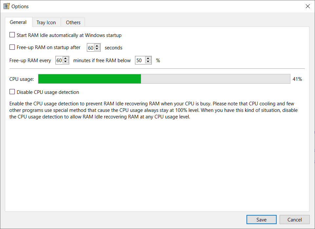
Task: Open the Tray Icon tab
Action: 46,22
